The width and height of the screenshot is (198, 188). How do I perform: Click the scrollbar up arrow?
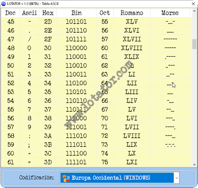[194, 11]
